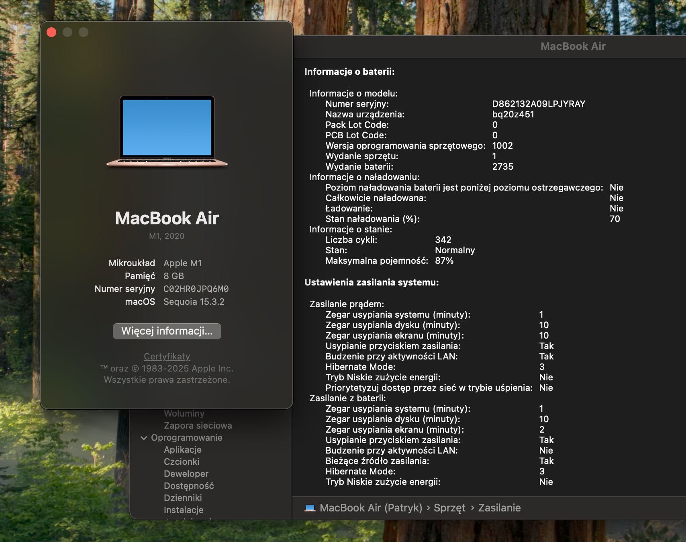Click the Ustawienia zasilania systemu heading
Screen dimensions: 686x542
[372, 282]
